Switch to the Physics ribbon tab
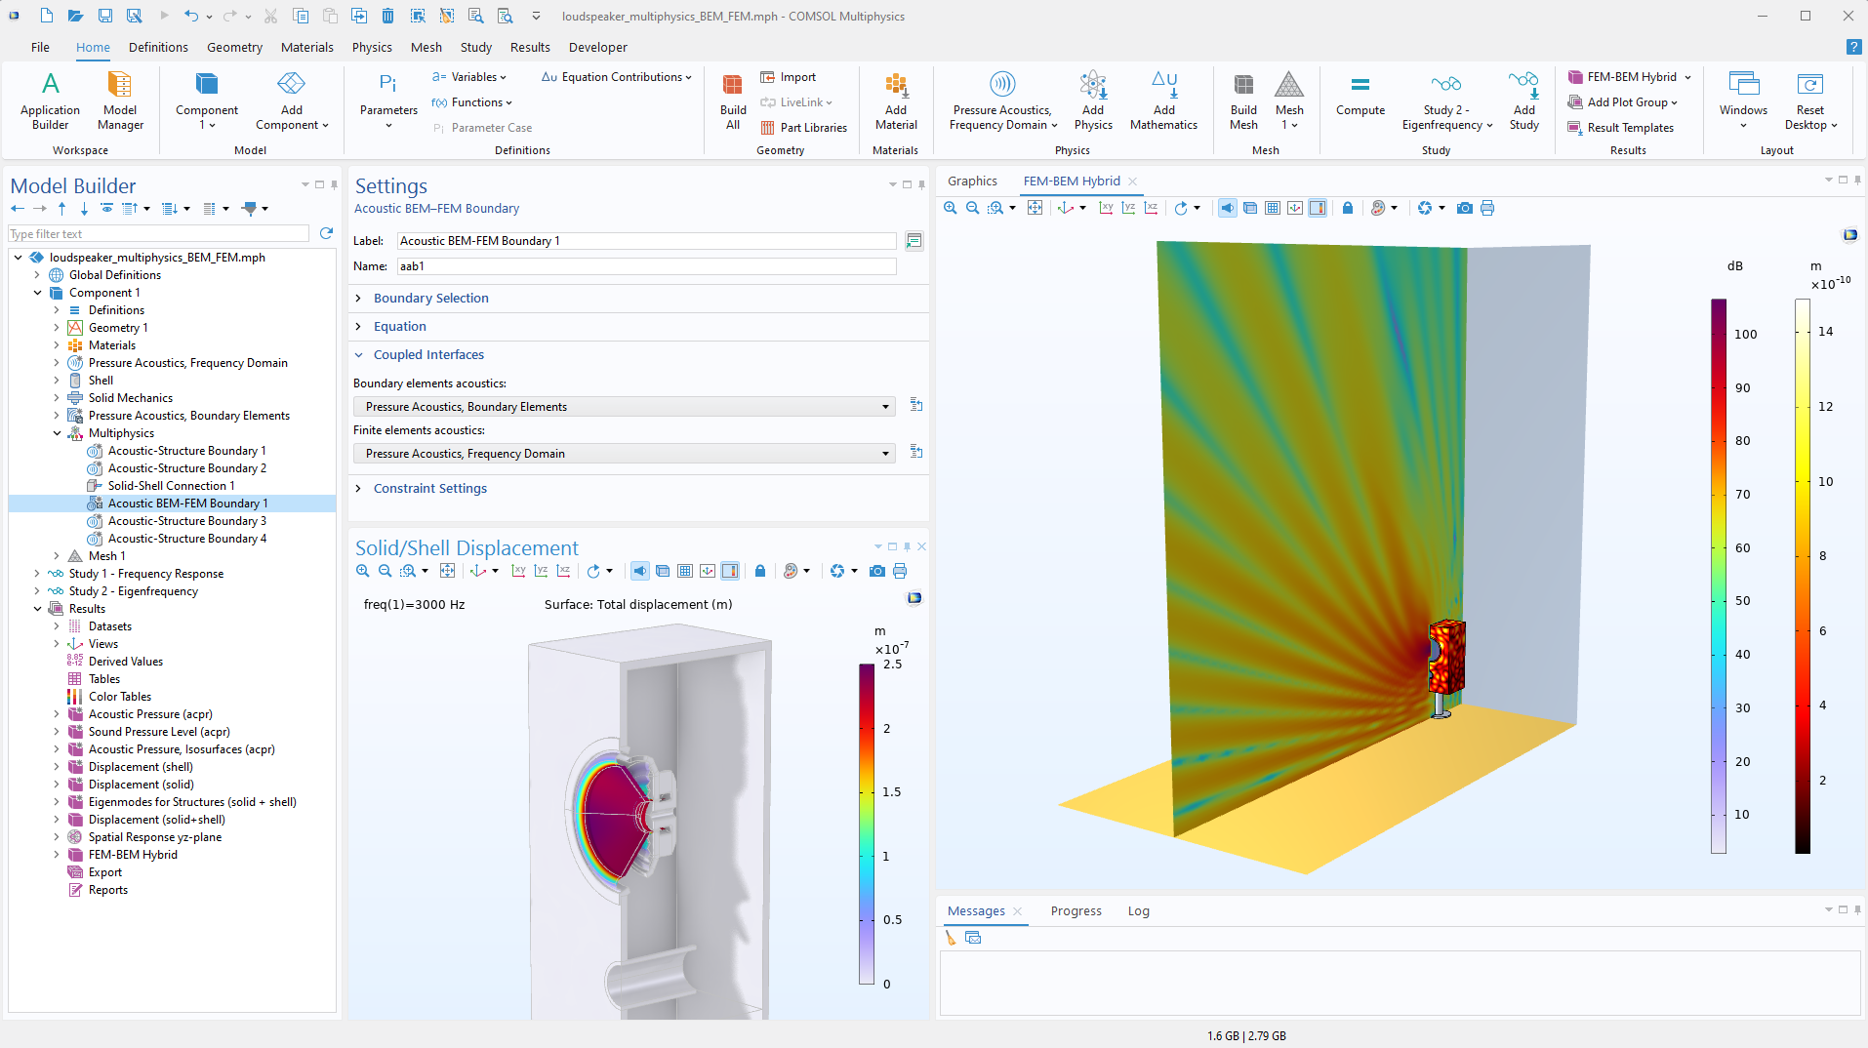The height and width of the screenshot is (1048, 1868). [372, 47]
